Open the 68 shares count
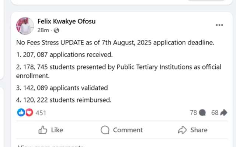This screenshot has height=147, width=236. [x=215, y=113]
